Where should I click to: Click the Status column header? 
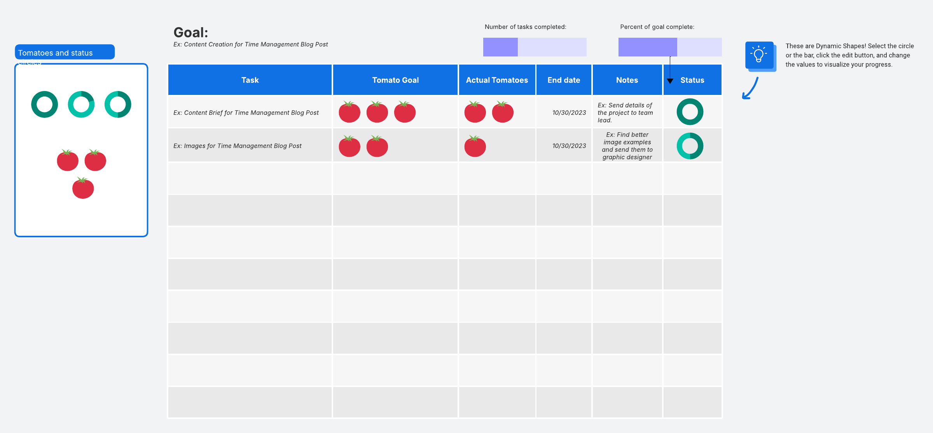click(692, 80)
